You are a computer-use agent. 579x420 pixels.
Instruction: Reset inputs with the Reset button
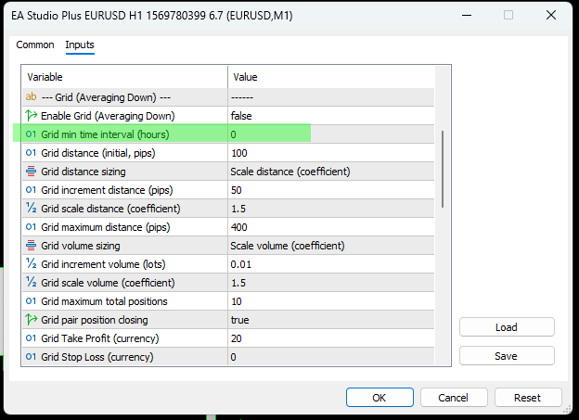coord(528,398)
